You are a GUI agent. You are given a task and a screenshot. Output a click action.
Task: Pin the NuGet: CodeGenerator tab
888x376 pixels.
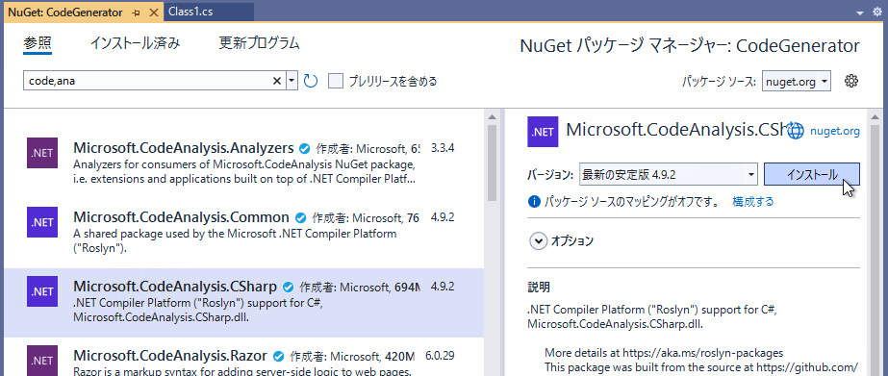[136, 12]
